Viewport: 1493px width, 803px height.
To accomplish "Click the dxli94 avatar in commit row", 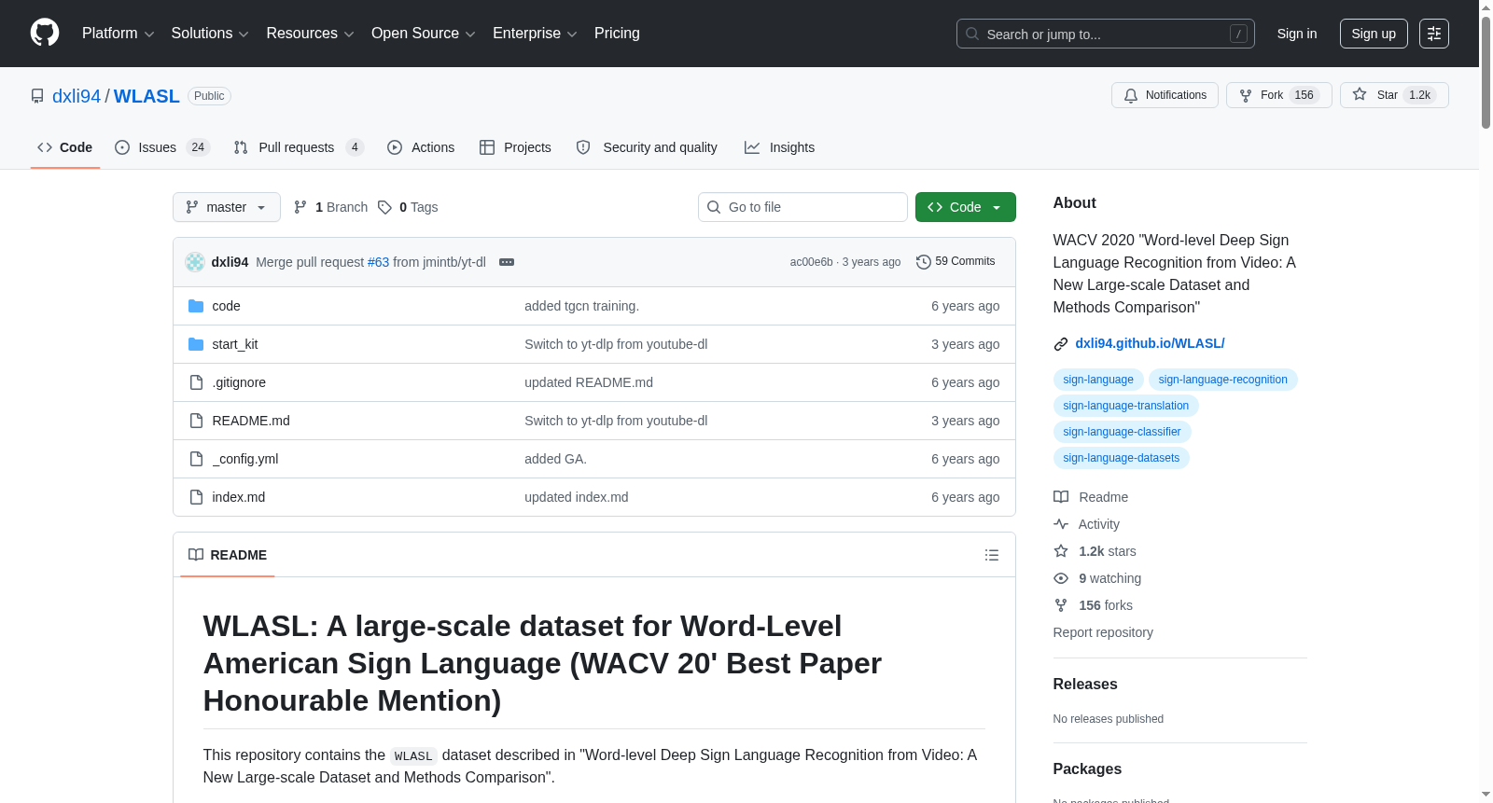I will [195, 262].
